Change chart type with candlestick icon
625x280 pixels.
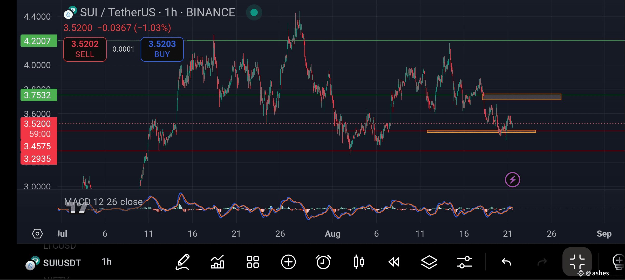359,262
